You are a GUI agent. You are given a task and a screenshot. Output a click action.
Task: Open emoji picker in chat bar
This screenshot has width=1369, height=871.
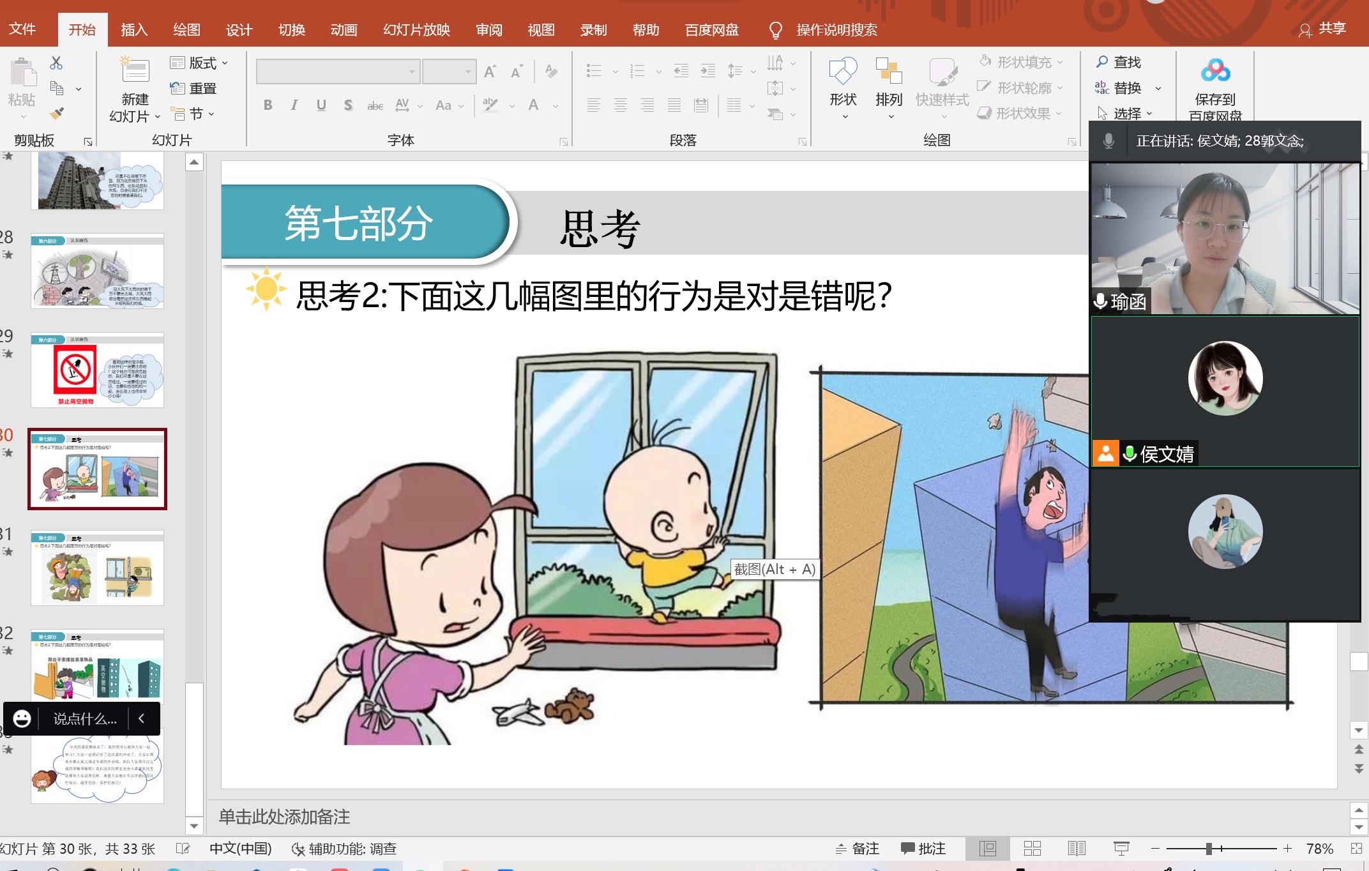[22, 718]
